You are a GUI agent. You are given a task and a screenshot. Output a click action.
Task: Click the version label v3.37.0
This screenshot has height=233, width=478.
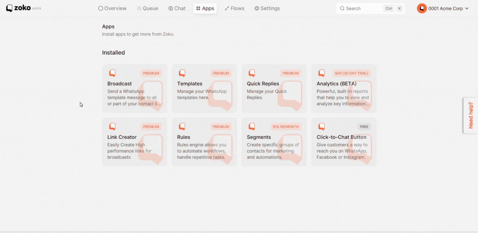click(37, 9)
